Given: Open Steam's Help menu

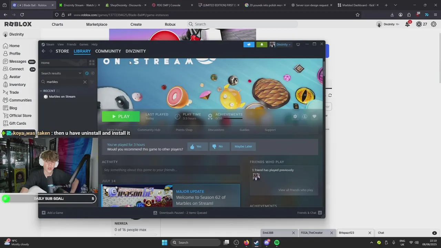Looking at the screenshot, I should pyautogui.click(x=94, y=44).
